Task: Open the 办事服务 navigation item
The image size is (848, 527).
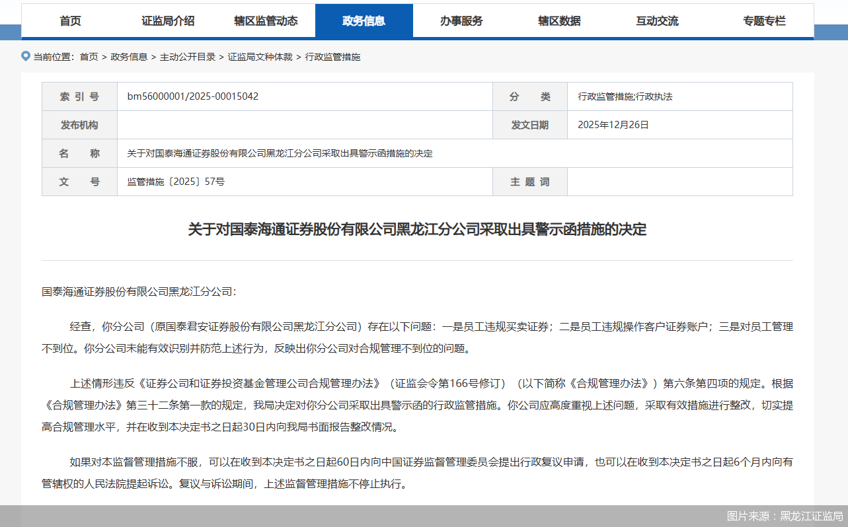Action: [x=462, y=20]
